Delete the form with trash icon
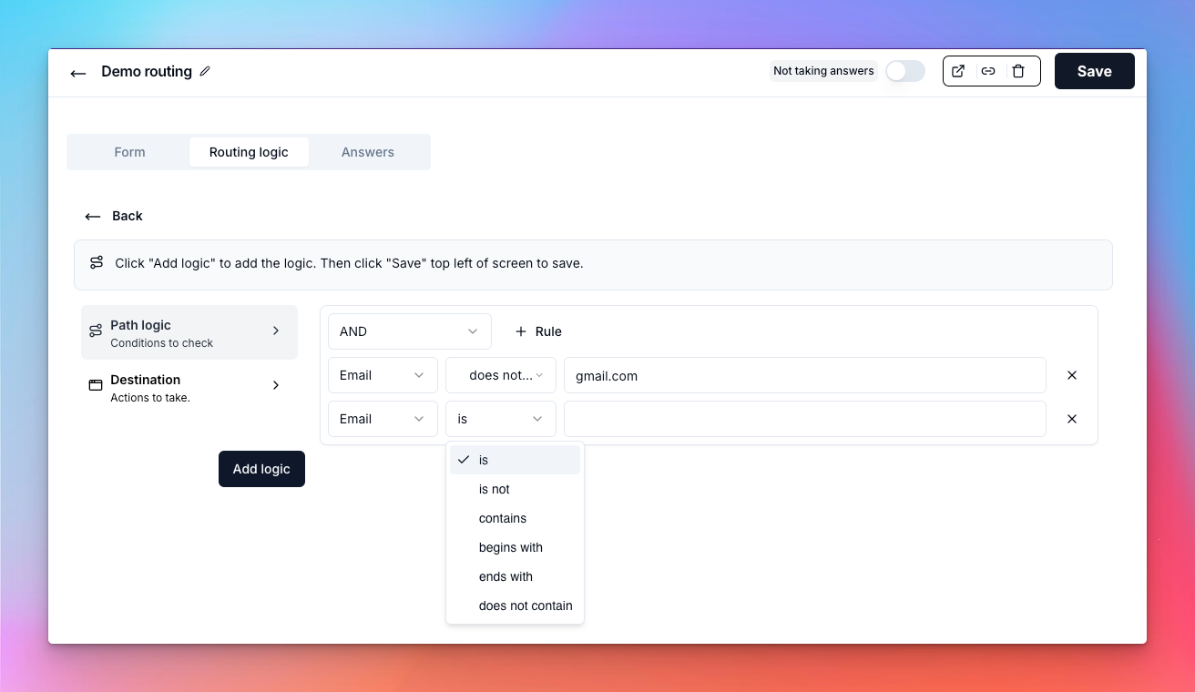The image size is (1195, 692). coord(1018,71)
